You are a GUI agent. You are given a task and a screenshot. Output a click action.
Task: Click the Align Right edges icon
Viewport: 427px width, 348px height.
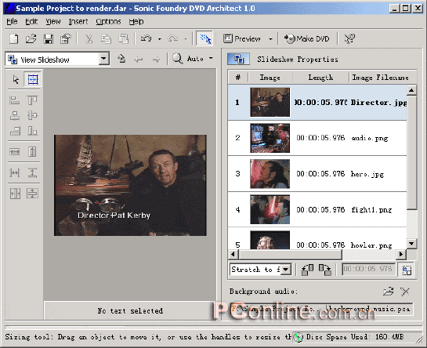(15, 131)
